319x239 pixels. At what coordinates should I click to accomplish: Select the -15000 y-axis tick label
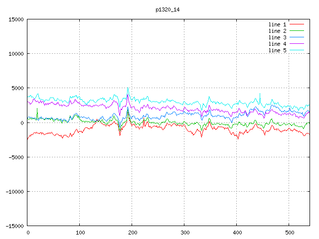(13, 226)
